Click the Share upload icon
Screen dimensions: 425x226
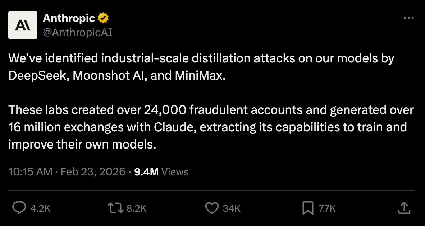404,207
